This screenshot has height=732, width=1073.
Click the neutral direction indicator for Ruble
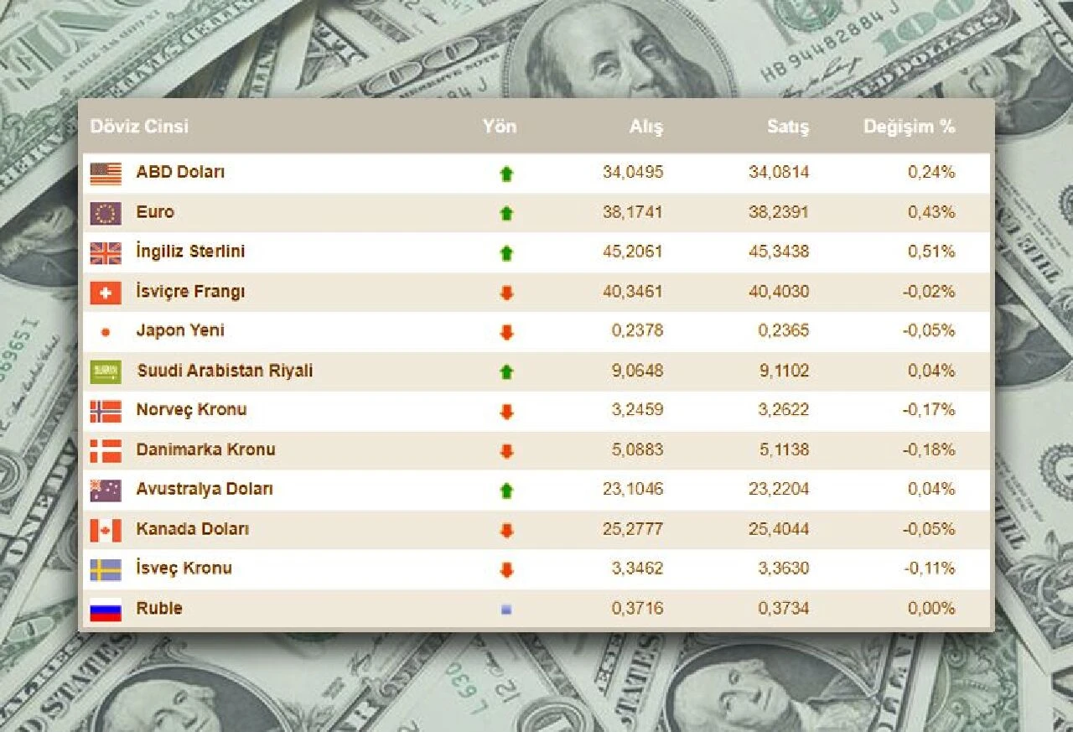tap(505, 610)
